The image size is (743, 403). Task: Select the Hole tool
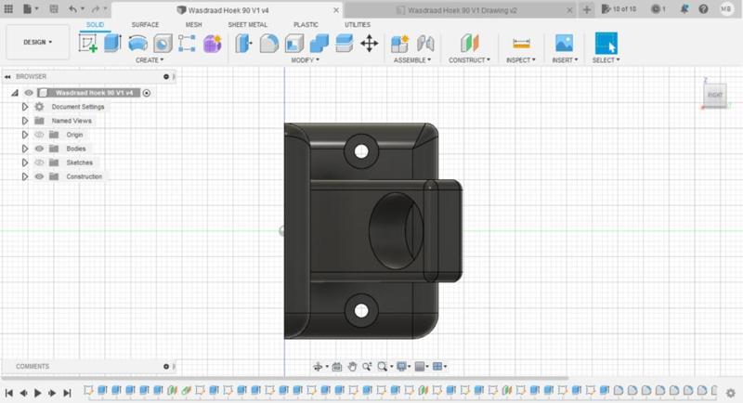tap(163, 43)
